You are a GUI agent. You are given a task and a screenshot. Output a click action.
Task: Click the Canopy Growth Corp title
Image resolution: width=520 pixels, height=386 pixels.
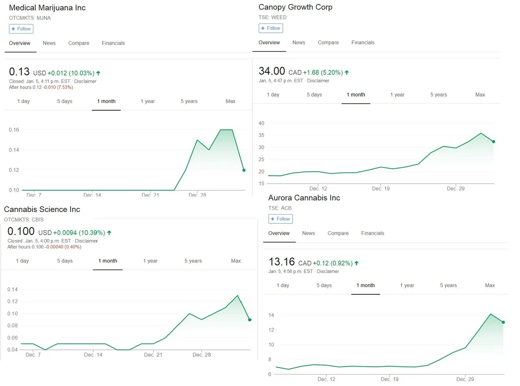click(x=295, y=7)
